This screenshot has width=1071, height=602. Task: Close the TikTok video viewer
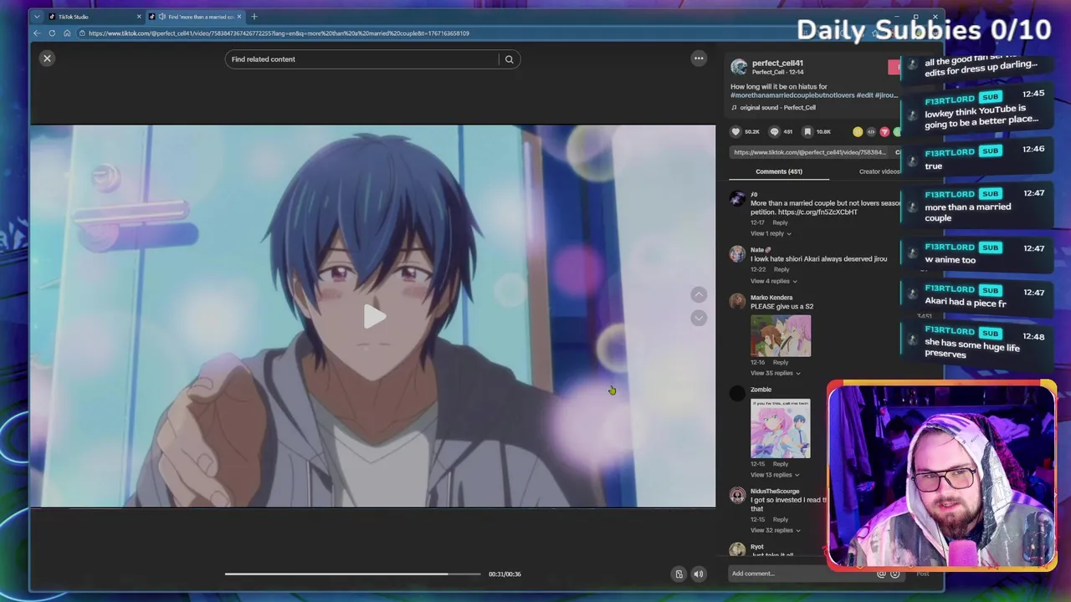point(47,58)
